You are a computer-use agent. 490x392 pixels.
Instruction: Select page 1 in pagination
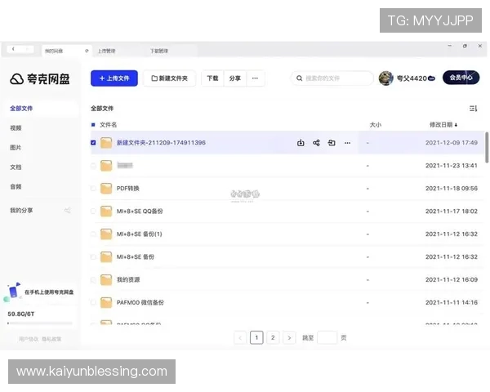point(256,337)
